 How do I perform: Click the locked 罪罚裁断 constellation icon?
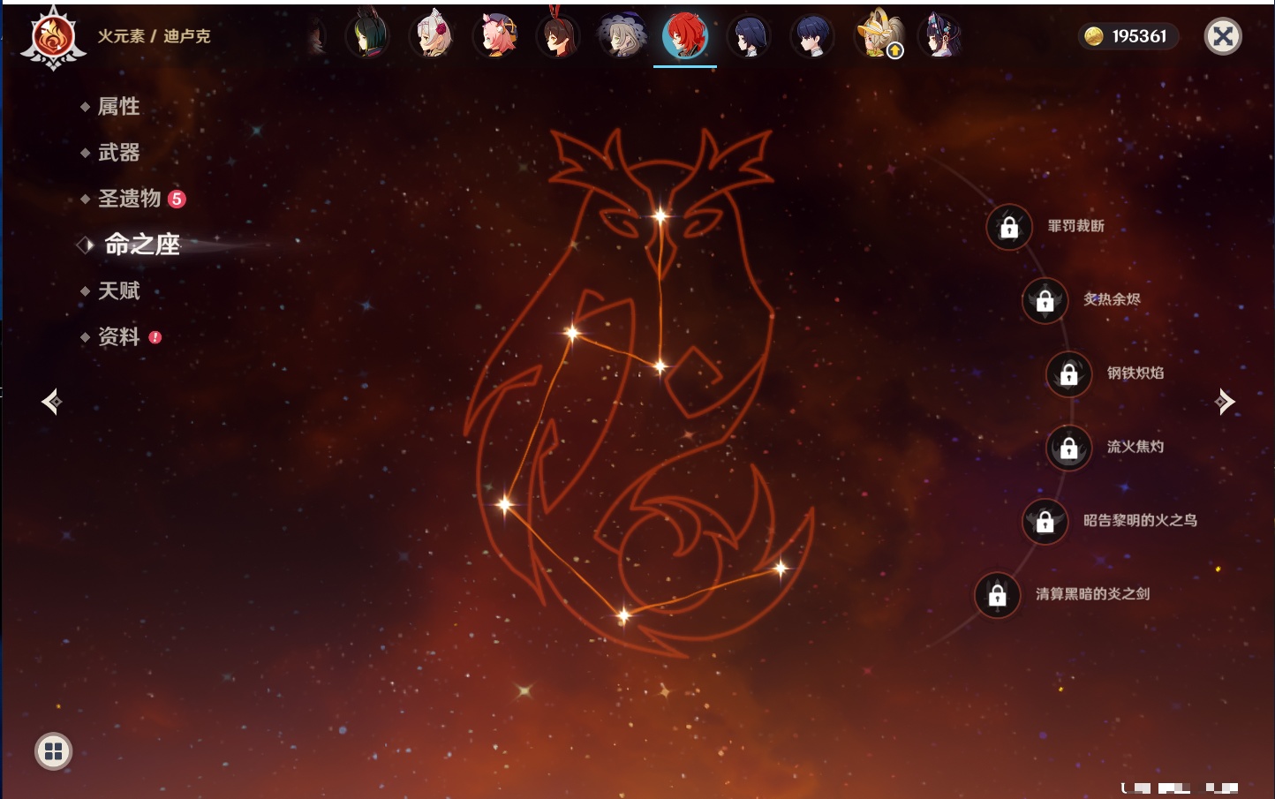point(1009,227)
